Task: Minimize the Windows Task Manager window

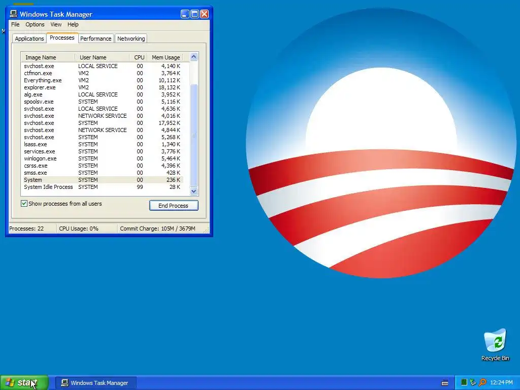Action: (x=185, y=14)
